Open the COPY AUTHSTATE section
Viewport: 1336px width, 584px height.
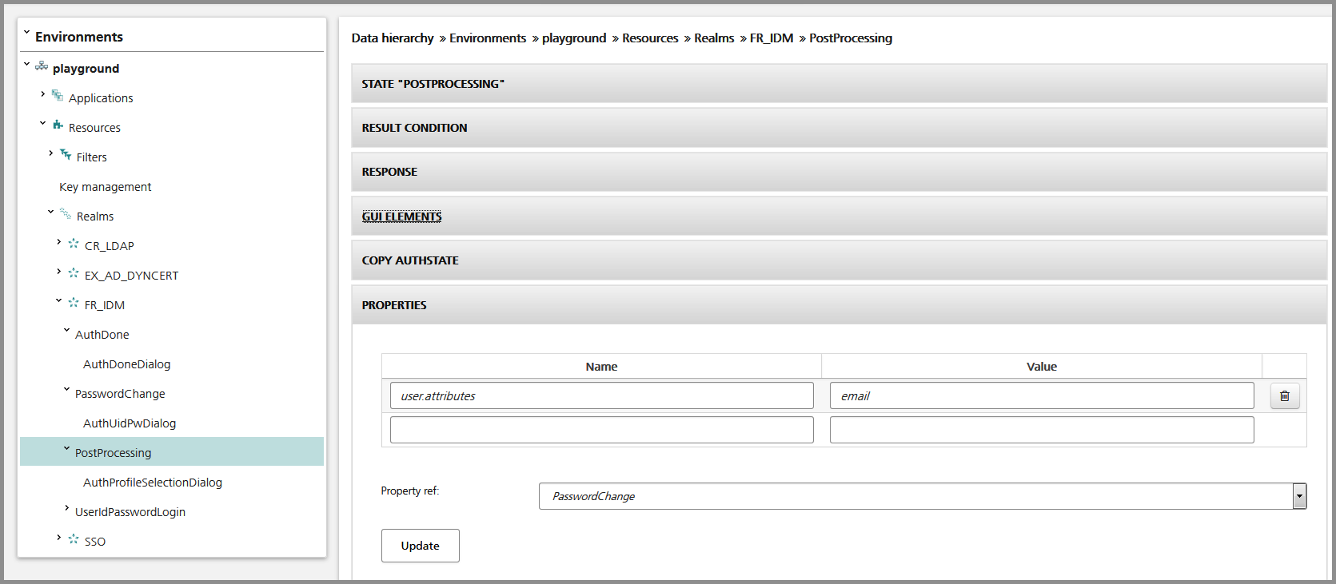point(839,260)
